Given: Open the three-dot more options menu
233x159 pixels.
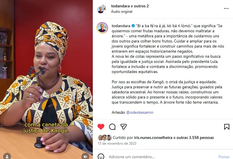Looking at the screenshot, I should pyautogui.click(x=226, y=9).
